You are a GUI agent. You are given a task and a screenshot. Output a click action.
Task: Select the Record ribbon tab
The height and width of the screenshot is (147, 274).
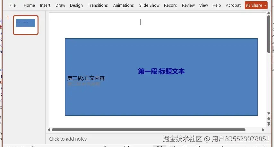point(171,5)
